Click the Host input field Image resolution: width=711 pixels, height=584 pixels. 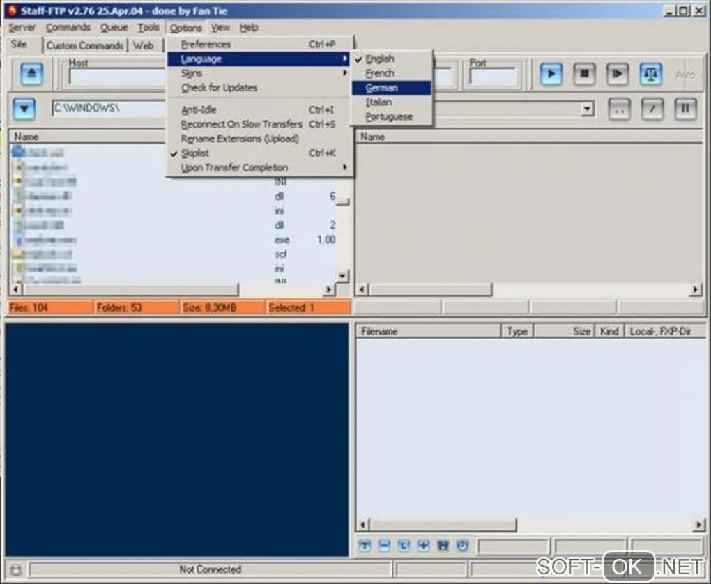pos(117,76)
